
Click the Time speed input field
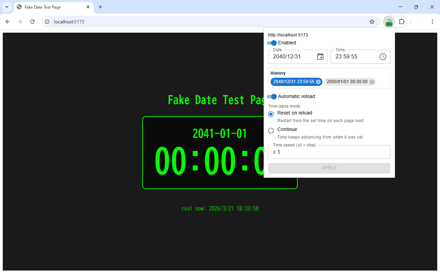point(329,152)
